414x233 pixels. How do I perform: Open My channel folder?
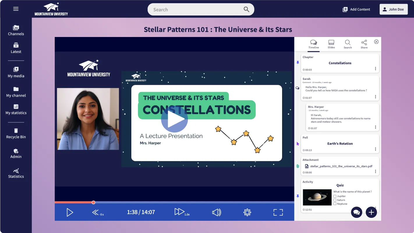16,92
